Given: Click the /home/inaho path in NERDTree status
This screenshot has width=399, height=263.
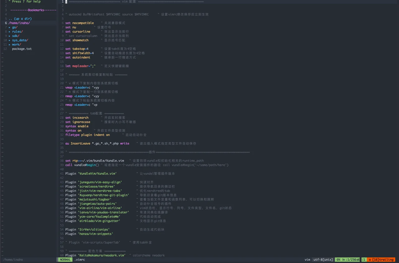Looking at the screenshot, I should click(13, 260).
